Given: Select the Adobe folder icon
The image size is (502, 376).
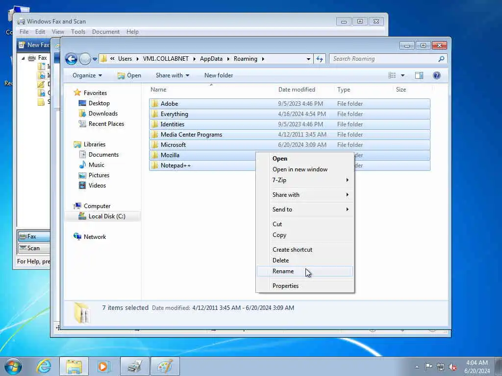Looking at the screenshot, I should point(155,104).
